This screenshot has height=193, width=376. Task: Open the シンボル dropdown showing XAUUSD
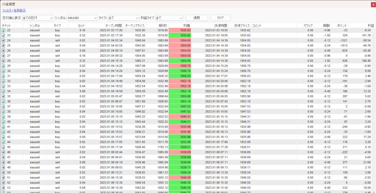pos(82,18)
